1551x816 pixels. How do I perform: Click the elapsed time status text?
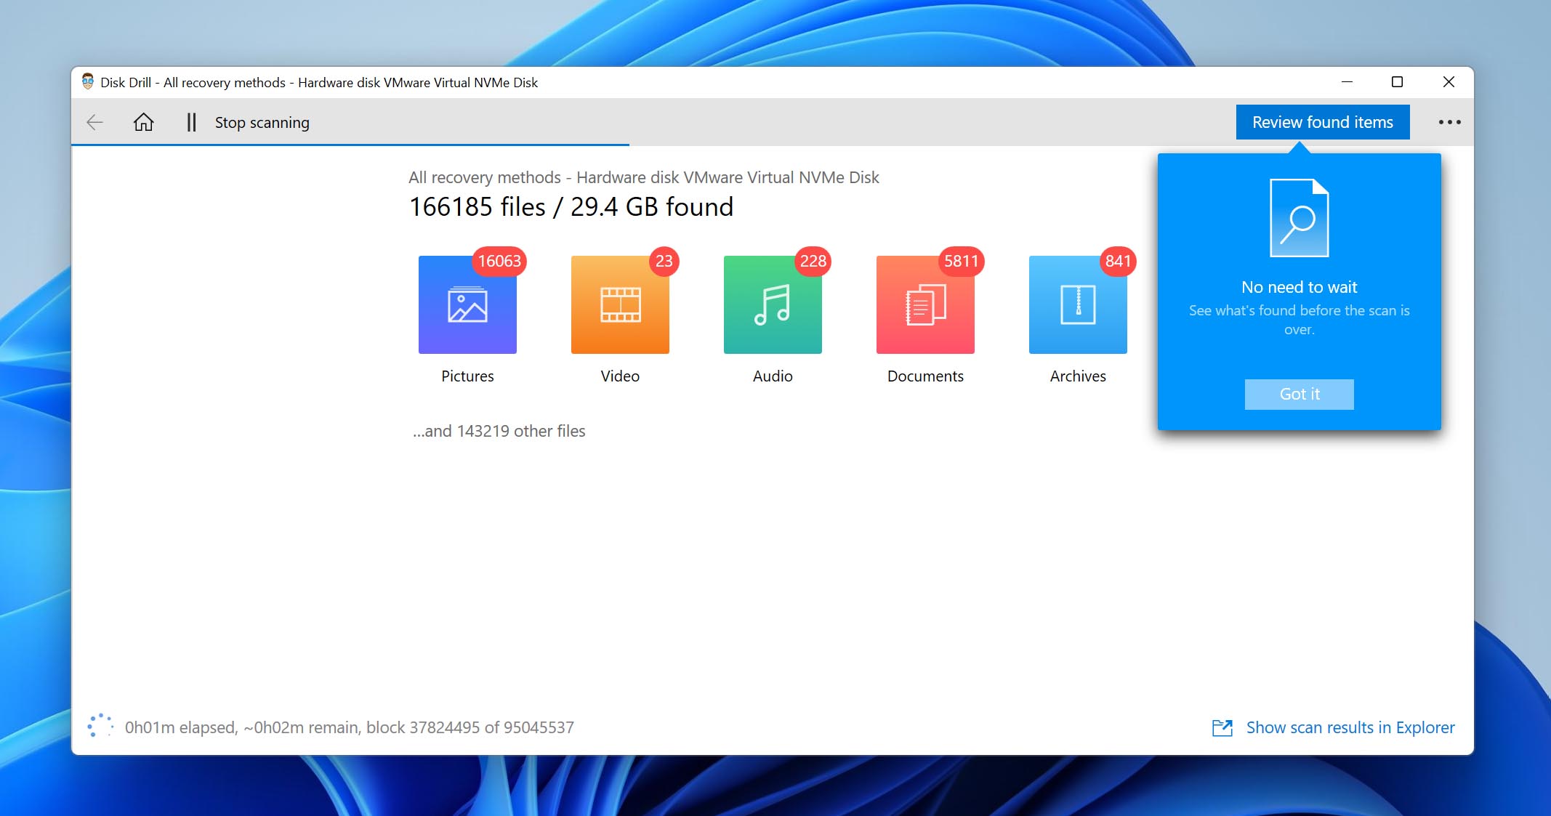click(x=350, y=727)
